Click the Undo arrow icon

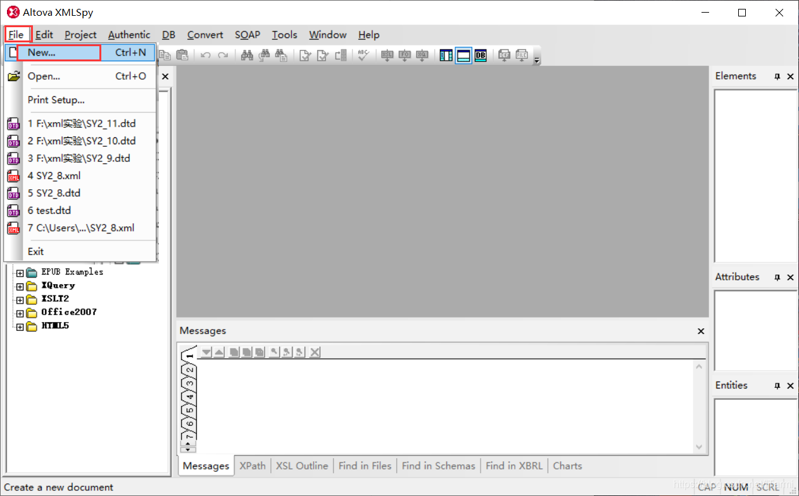click(205, 55)
